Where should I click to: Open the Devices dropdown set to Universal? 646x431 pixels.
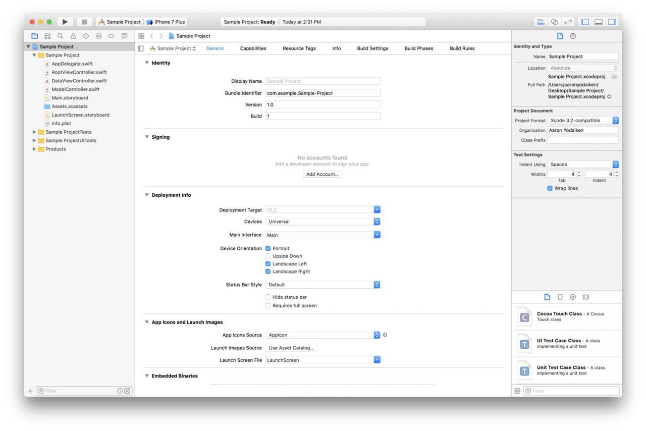pos(322,222)
